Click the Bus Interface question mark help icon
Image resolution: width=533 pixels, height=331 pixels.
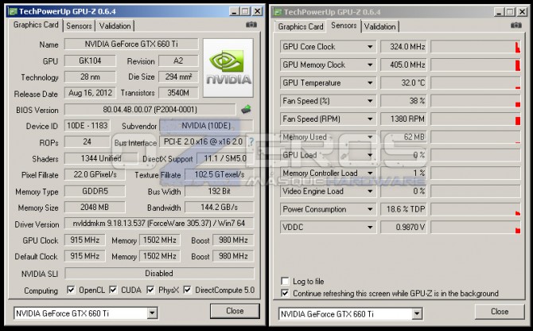click(x=251, y=142)
